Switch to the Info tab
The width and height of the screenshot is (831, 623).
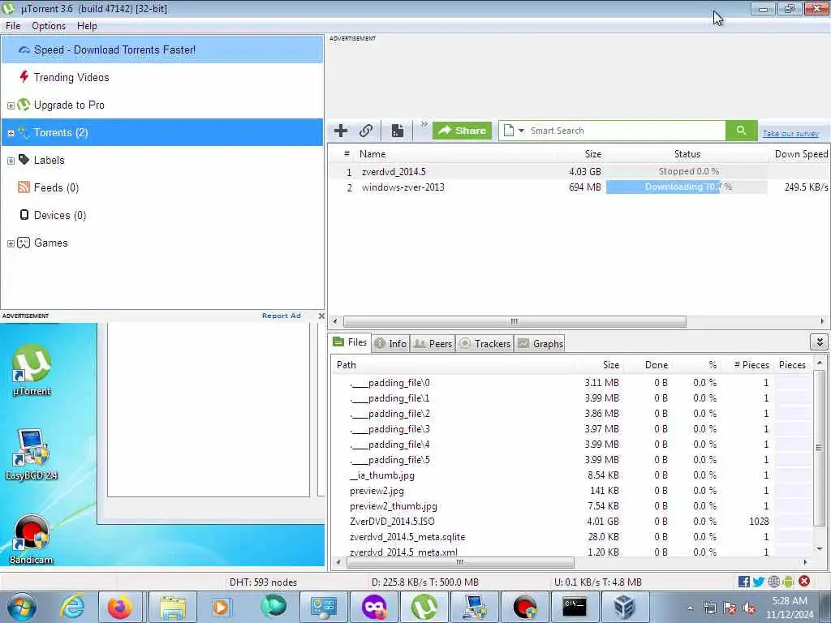[390, 344]
